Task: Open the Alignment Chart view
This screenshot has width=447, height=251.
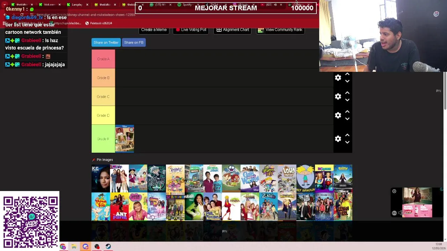Action: (x=233, y=30)
